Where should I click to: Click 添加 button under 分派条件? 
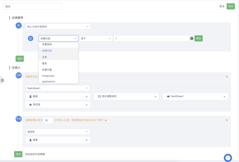click(x=20, y=59)
